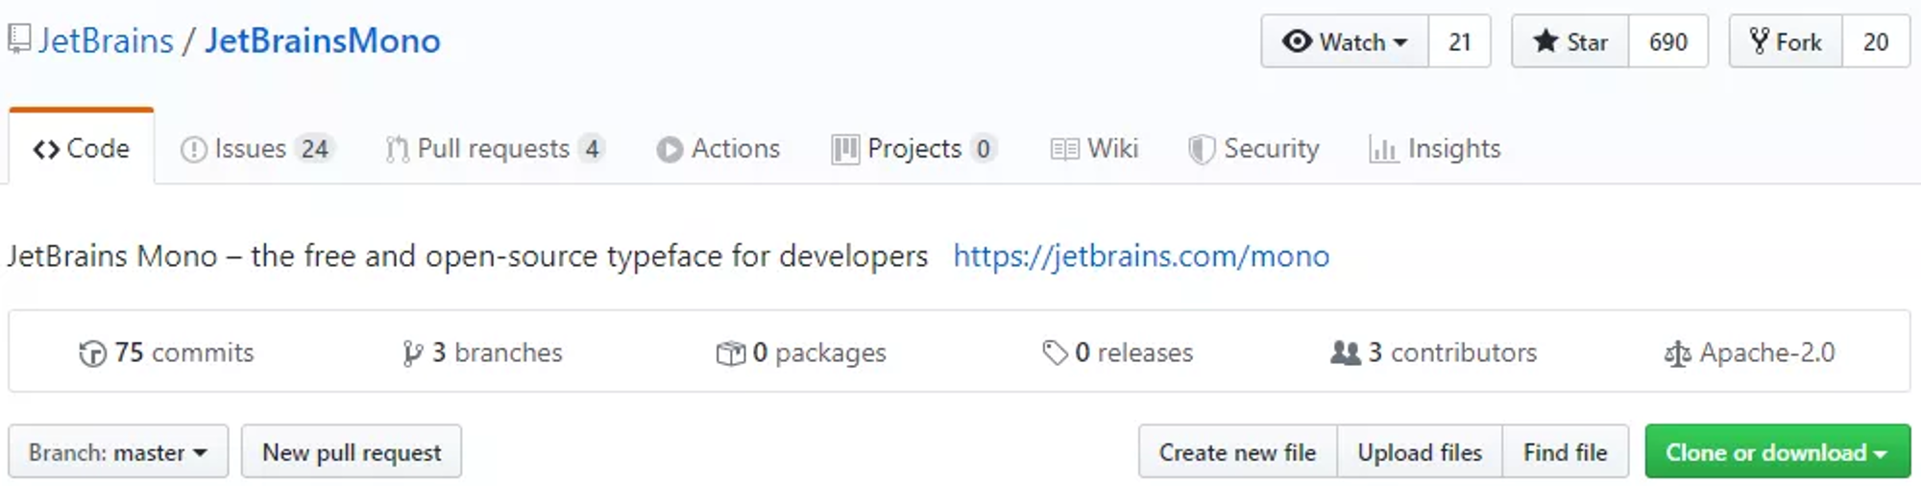1921x486 pixels.
Task: Fork the repository with the Fork button
Action: [x=1786, y=41]
